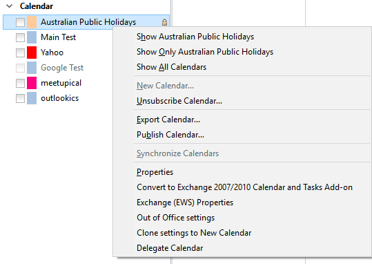372x264 pixels.
Task: Choose Delegate Calendar menu entry
Action: pos(170,248)
